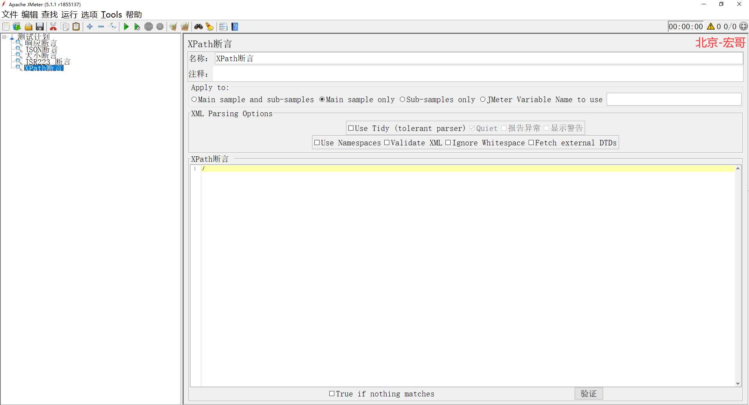Click the Function Helper list icon
749x405 pixels.
pos(223,27)
